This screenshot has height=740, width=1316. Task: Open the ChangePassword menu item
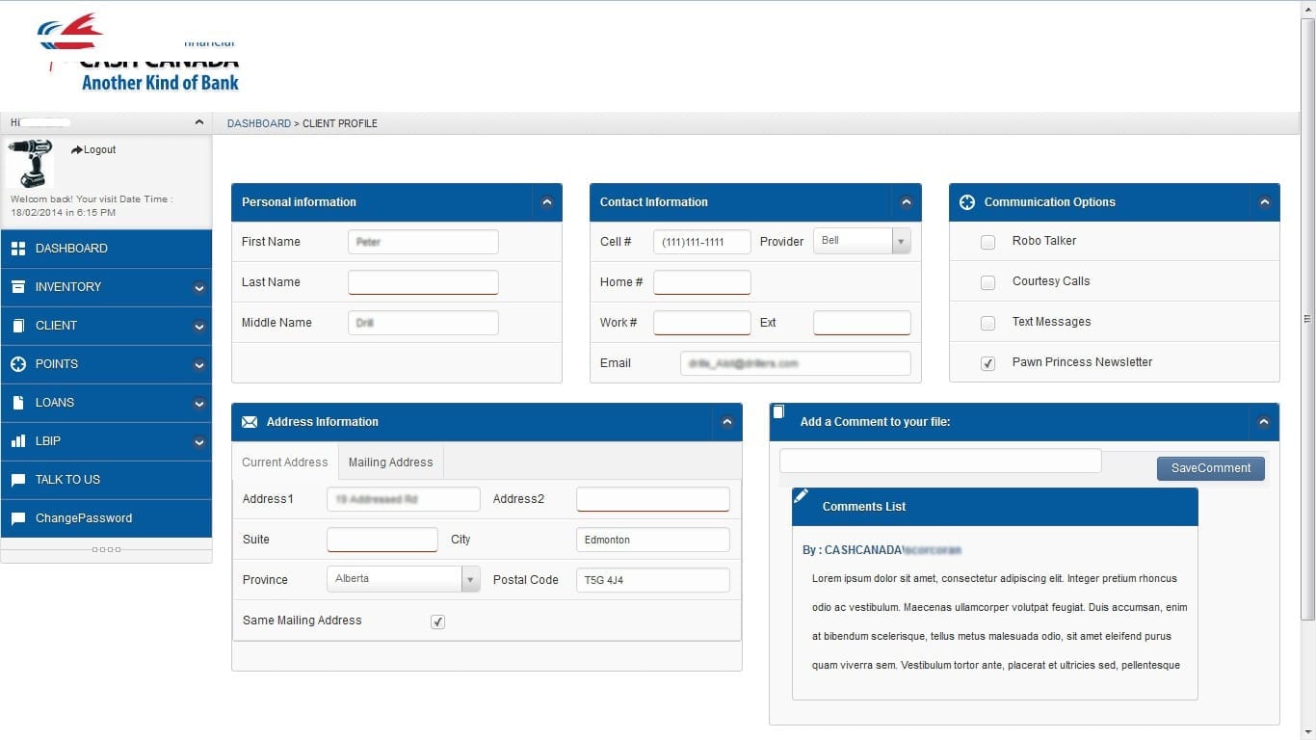[x=84, y=518]
